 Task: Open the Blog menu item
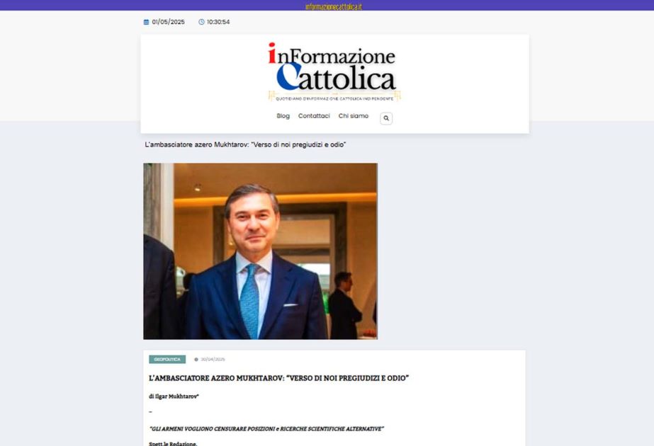283,116
